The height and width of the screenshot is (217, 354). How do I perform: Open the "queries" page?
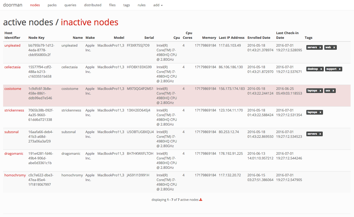(x=70, y=5)
